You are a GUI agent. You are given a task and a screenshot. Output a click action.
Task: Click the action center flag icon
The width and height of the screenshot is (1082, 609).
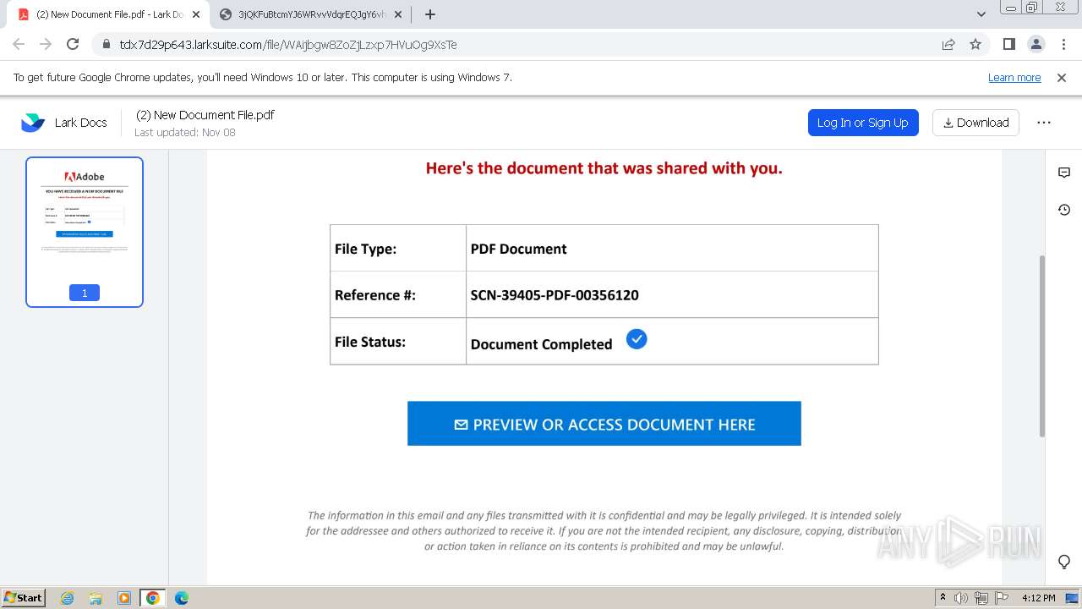1002,598
